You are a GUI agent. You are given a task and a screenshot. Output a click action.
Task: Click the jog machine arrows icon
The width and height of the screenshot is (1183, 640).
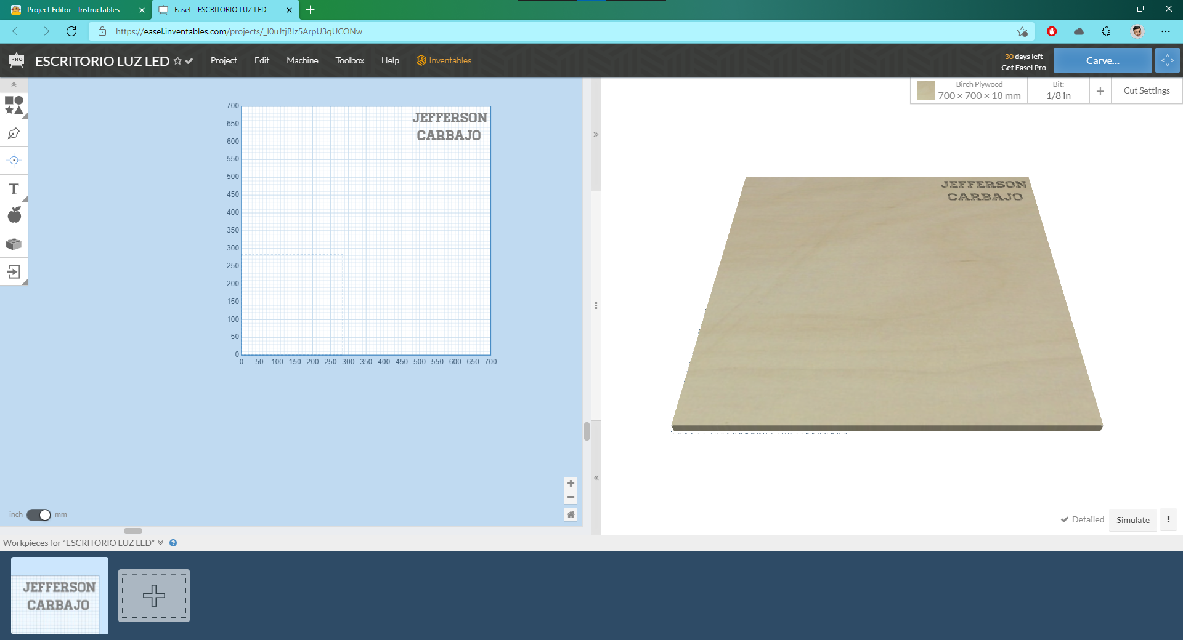1167,60
